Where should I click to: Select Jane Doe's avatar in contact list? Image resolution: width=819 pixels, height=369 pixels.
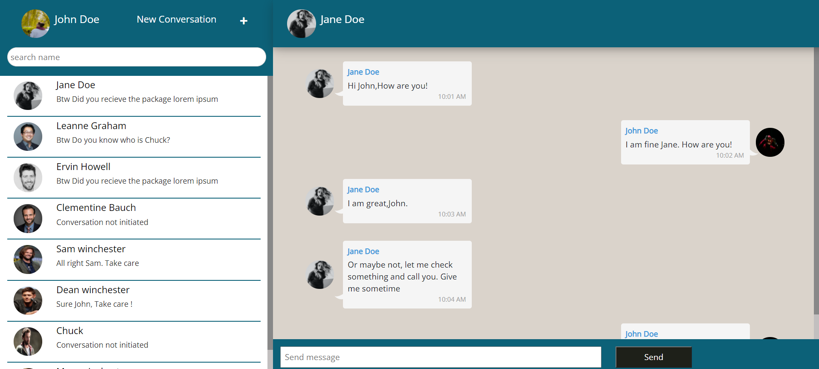tap(28, 96)
